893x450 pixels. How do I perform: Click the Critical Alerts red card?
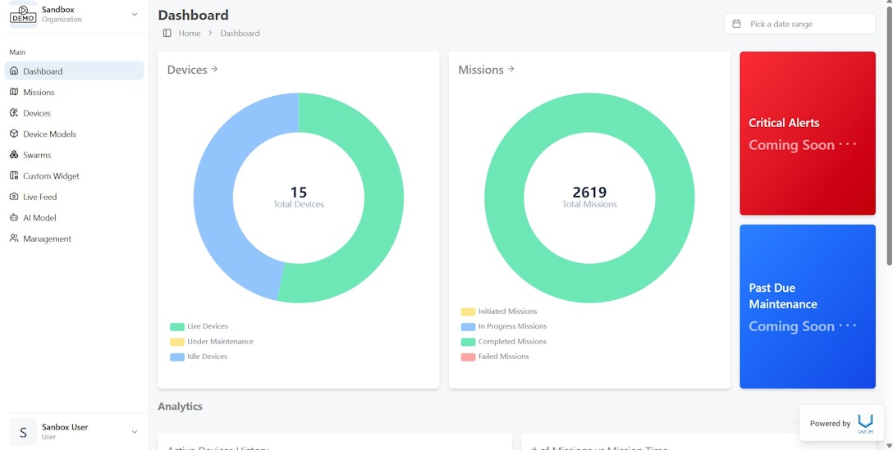point(808,134)
